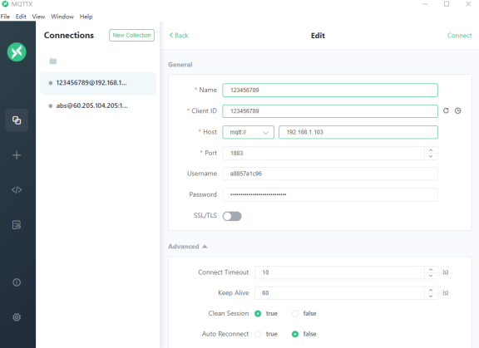The height and width of the screenshot is (348, 479).
Task: Open the Help menu
Action: 86,17
